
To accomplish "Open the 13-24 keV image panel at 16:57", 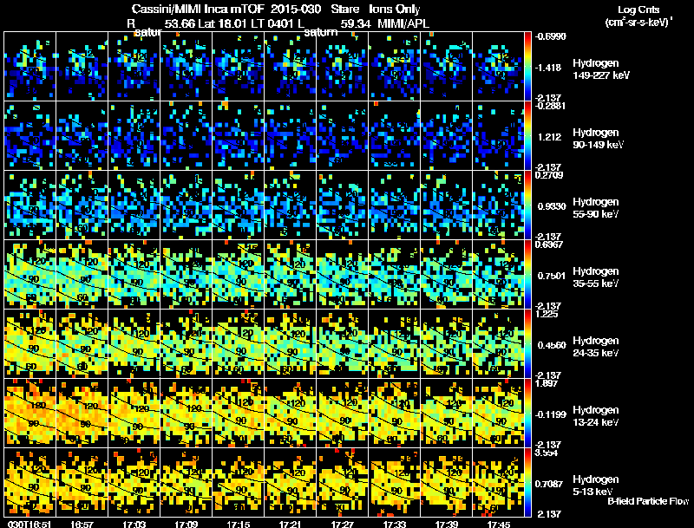I will tap(82, 414).
